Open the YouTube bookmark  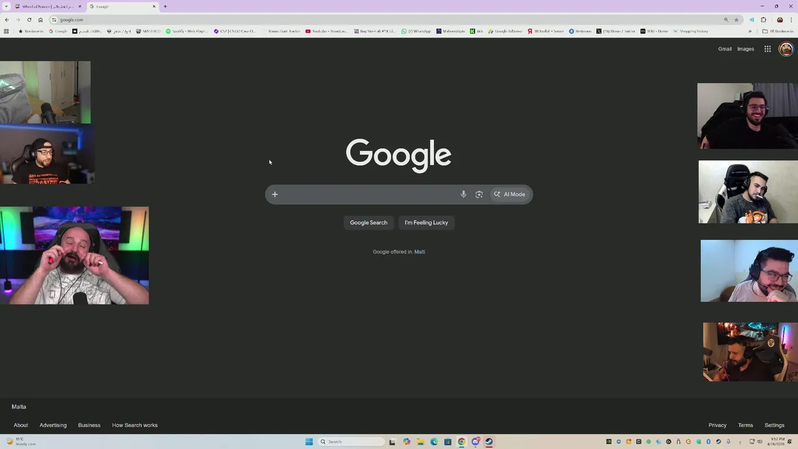[327, 31]
